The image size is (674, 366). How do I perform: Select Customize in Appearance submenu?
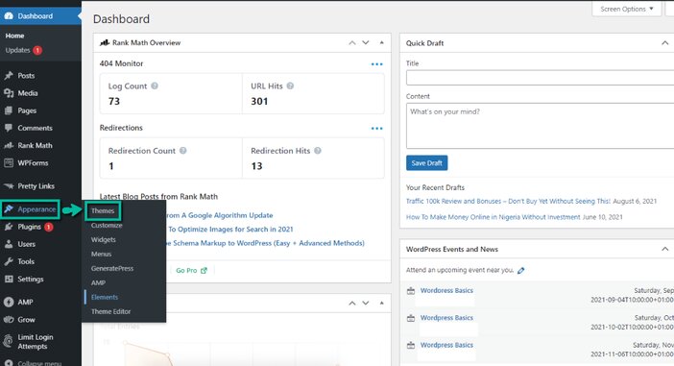click(x=107, y=226)
